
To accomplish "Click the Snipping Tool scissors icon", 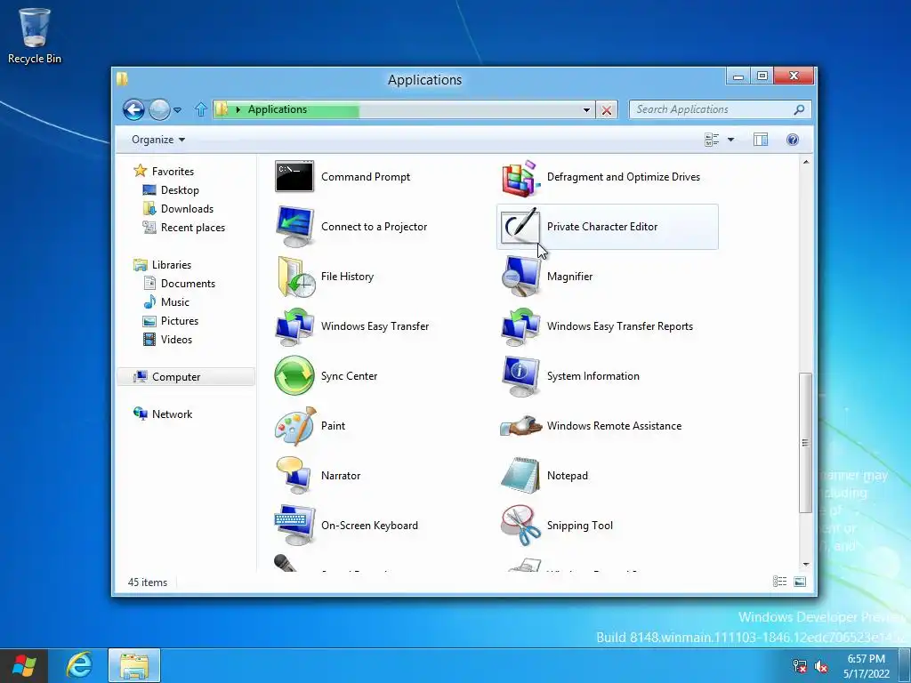I will 520,525.
